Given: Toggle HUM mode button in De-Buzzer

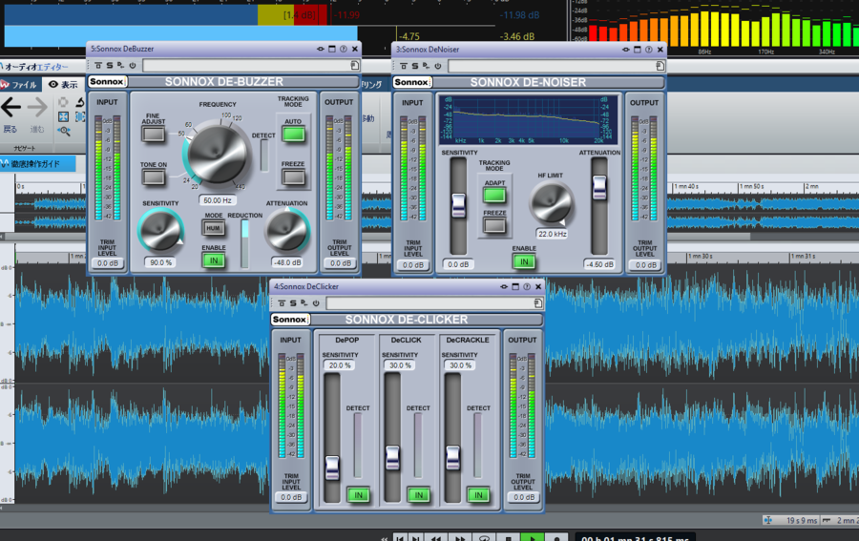Looking at the screenshot, I should pyautogui.click(x=213, y=228).
